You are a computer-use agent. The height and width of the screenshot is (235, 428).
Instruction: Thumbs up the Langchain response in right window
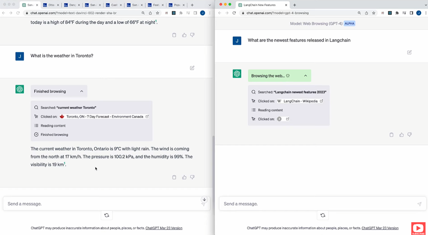tap(401, 134)
